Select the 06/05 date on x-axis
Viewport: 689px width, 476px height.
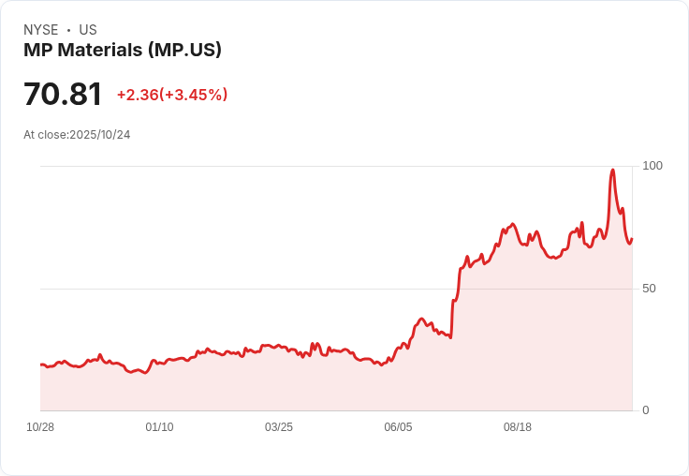tap(398, 427)
